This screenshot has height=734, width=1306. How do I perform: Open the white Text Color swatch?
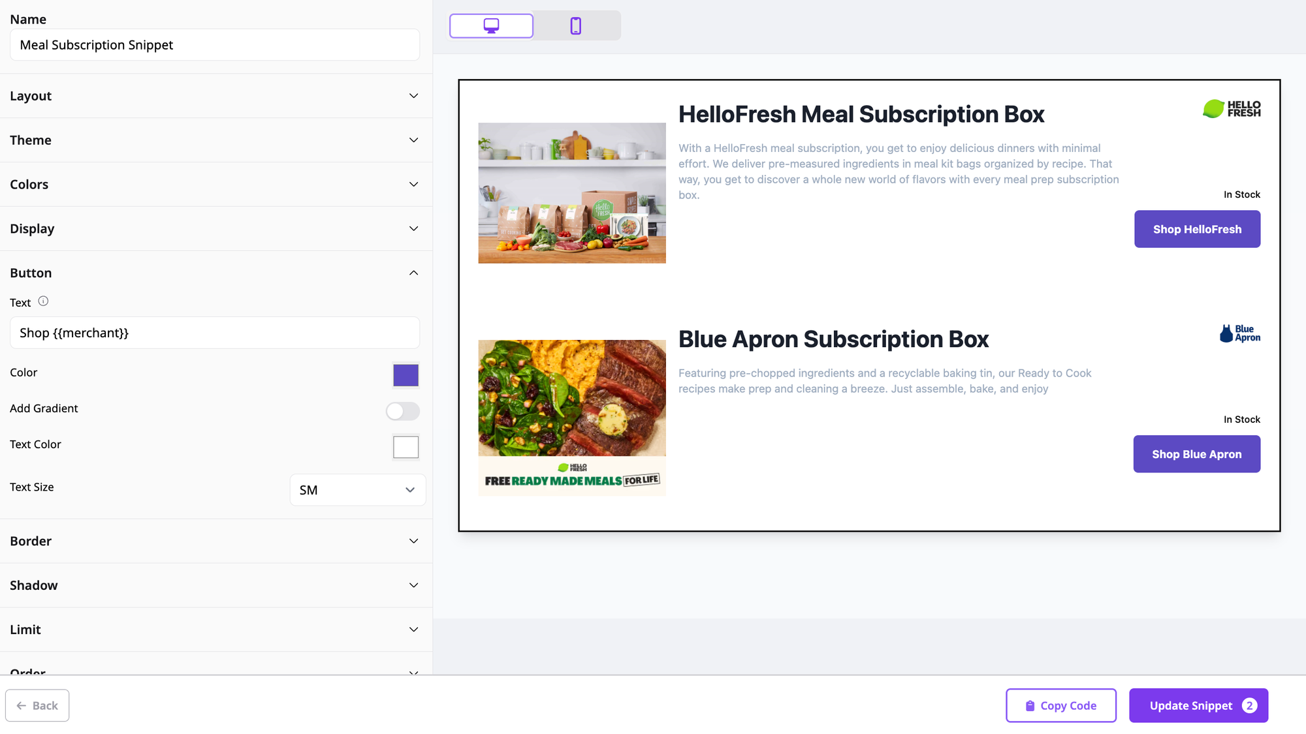tap(406, 447)
